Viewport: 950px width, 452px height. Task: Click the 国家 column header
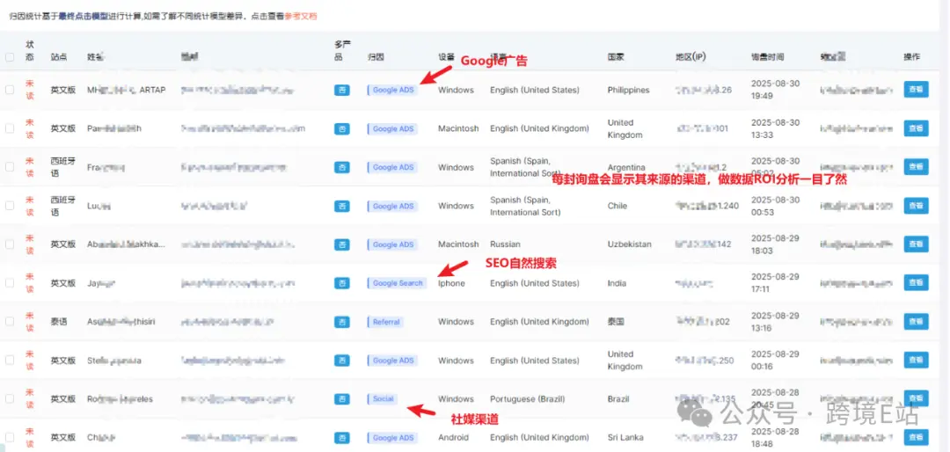pos(616,57)
